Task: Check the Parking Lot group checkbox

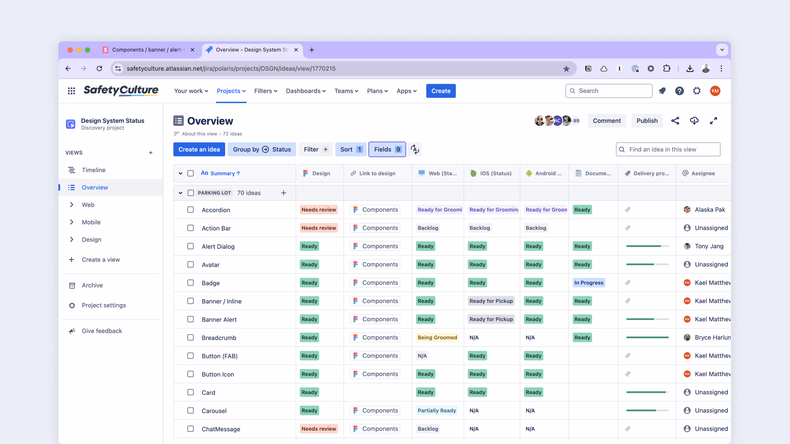Action: (x=191, y=193)
